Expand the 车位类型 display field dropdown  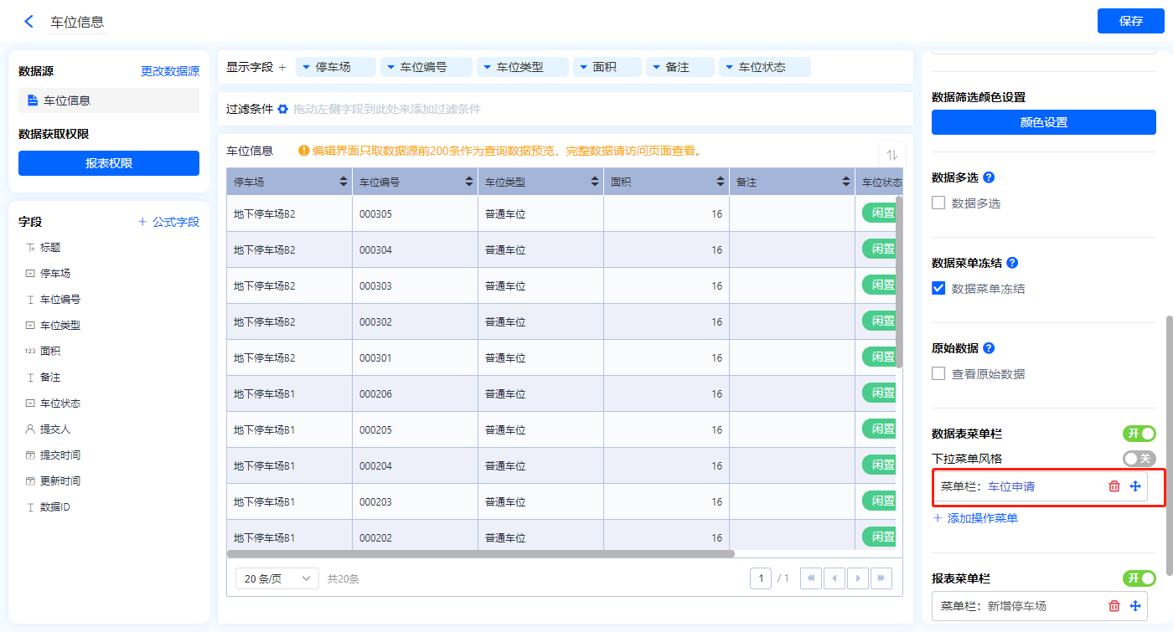(486, 67)
